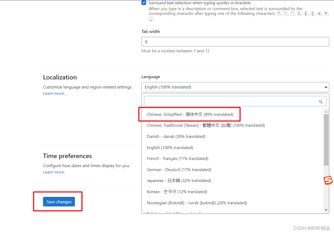Click the Time preferences heading text
This screenshot has height=233, width=334.
coord(67,156)
